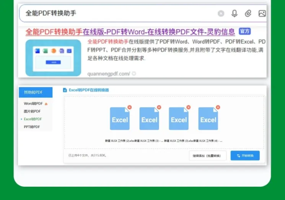Choose PPT转PDF in the sidebar
This screenshot has height=200, width=285.
[x=32, y=127]
